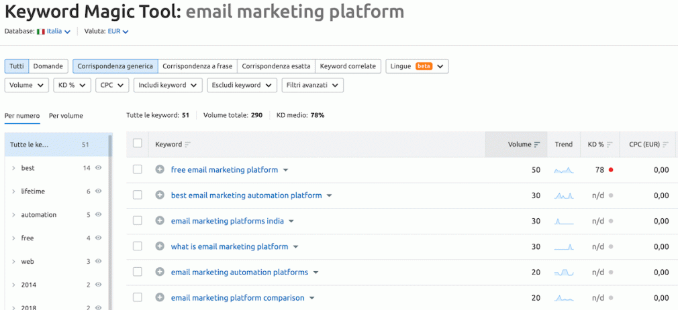
Task: Sort by Volume column sort icon
Action: 537,145
